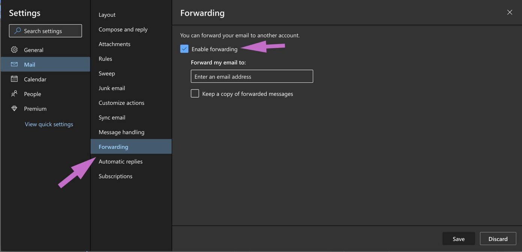Check Keep a copy of forwarded messages
The height and width of the screenshot is (252, 522).
coord(195,93)
